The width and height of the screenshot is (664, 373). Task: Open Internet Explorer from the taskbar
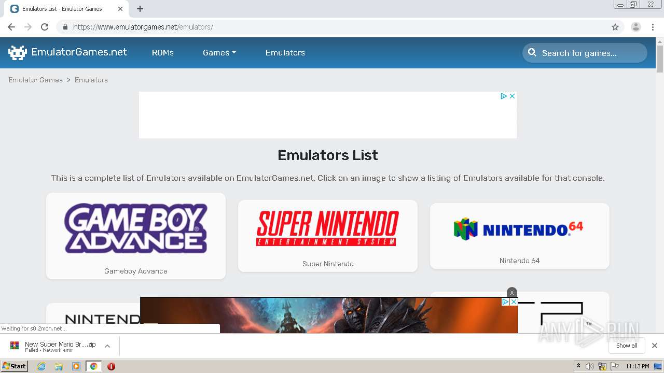41,366
